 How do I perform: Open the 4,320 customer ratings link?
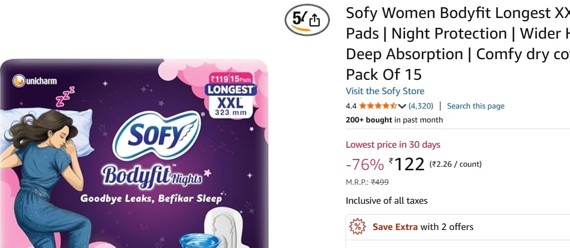(421, 106)
